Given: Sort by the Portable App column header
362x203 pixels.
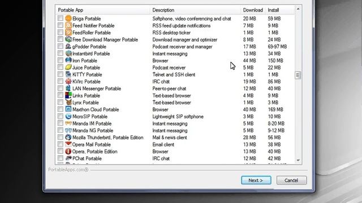Looking at the screenshot, I should coord(103,10).
